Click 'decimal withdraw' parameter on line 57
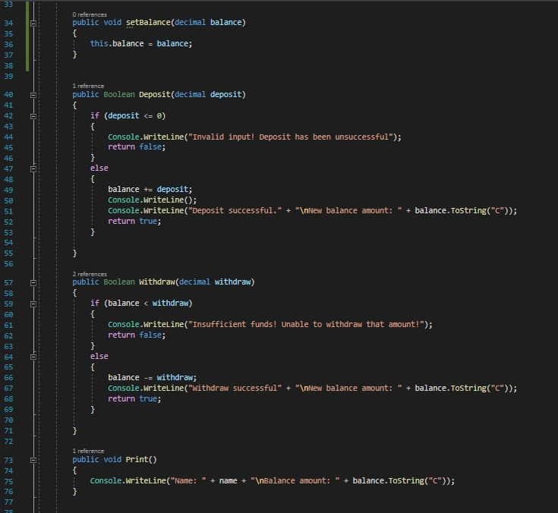558x513 pixels. point(215,282)
